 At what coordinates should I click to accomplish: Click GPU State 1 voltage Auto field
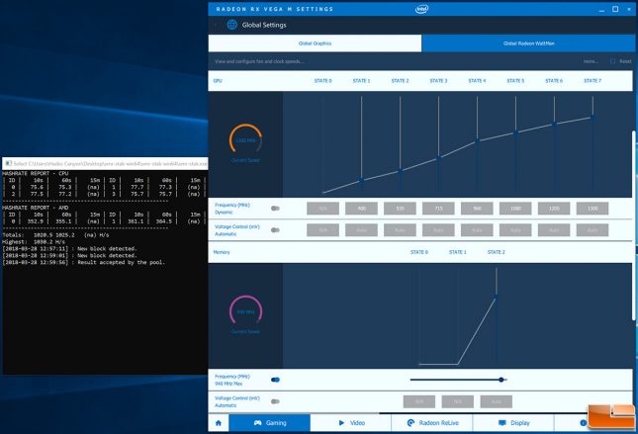tap(361, 230)
